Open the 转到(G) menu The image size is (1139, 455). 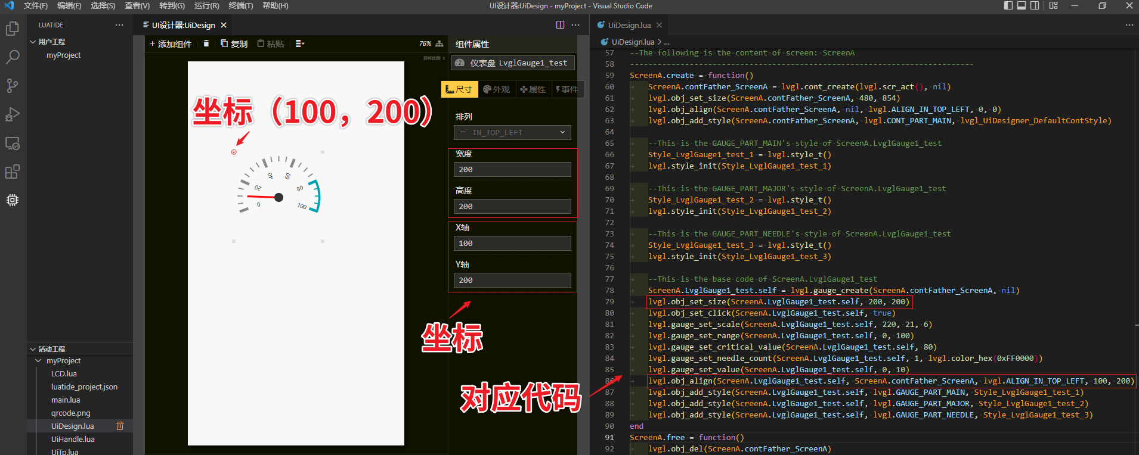pos(172,5)
